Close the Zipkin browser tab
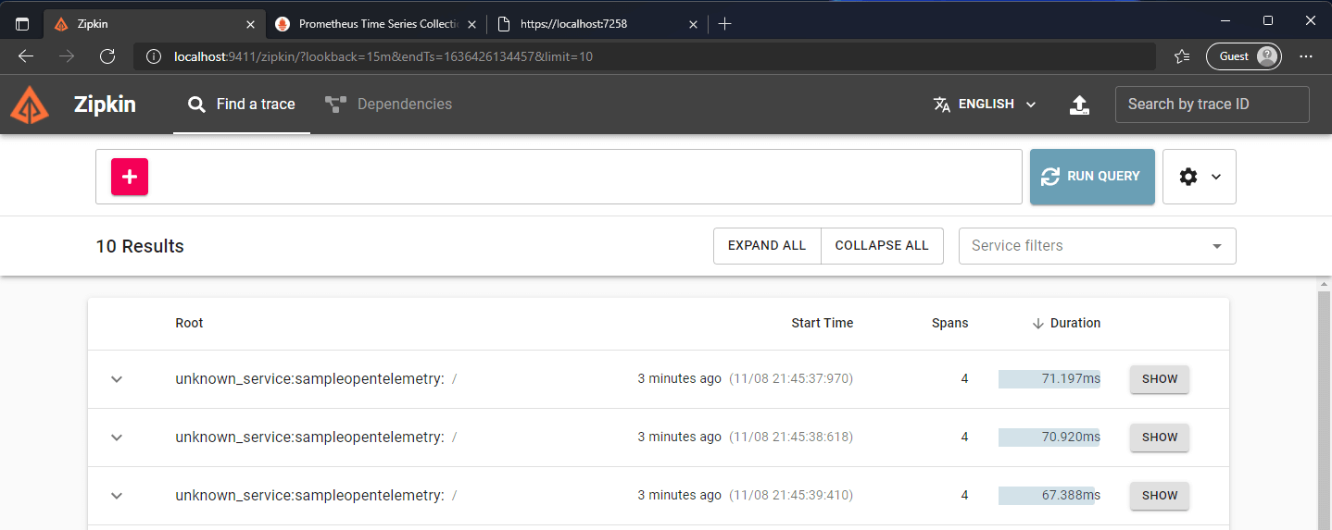1332x530 pixels. click(x=250, y=24)
